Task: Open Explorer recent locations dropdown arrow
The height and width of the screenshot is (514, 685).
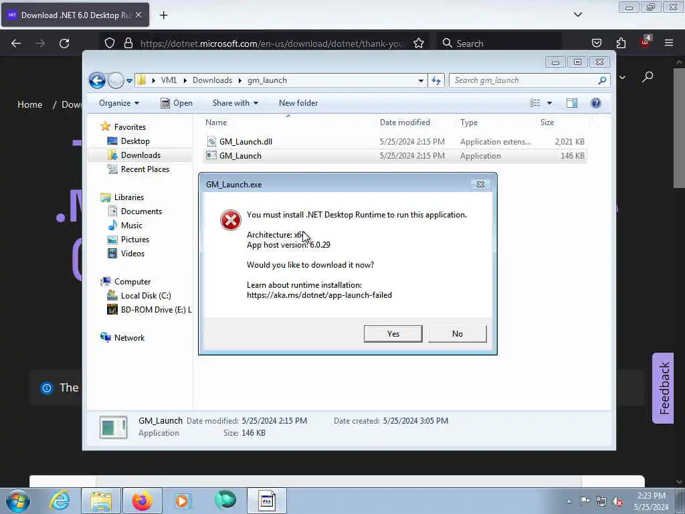Action: [x=129, y=80]
